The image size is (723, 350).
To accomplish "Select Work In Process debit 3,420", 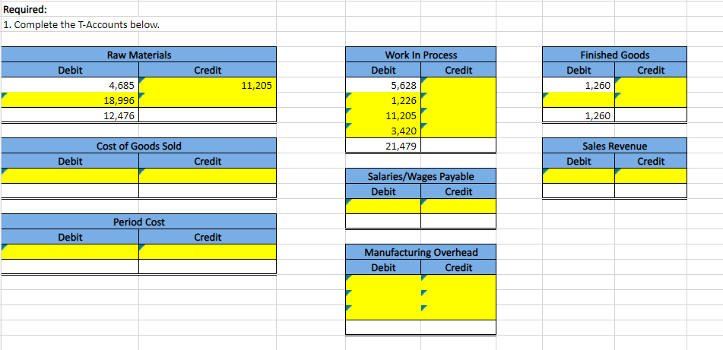I will point(383,131).
